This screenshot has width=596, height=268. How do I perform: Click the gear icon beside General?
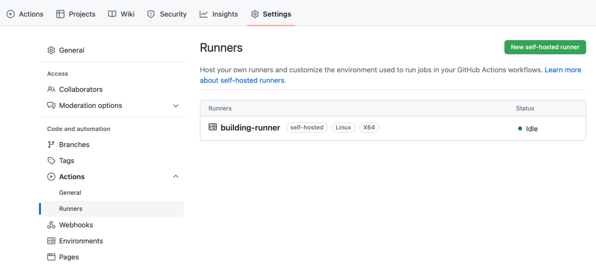(51, 50)
